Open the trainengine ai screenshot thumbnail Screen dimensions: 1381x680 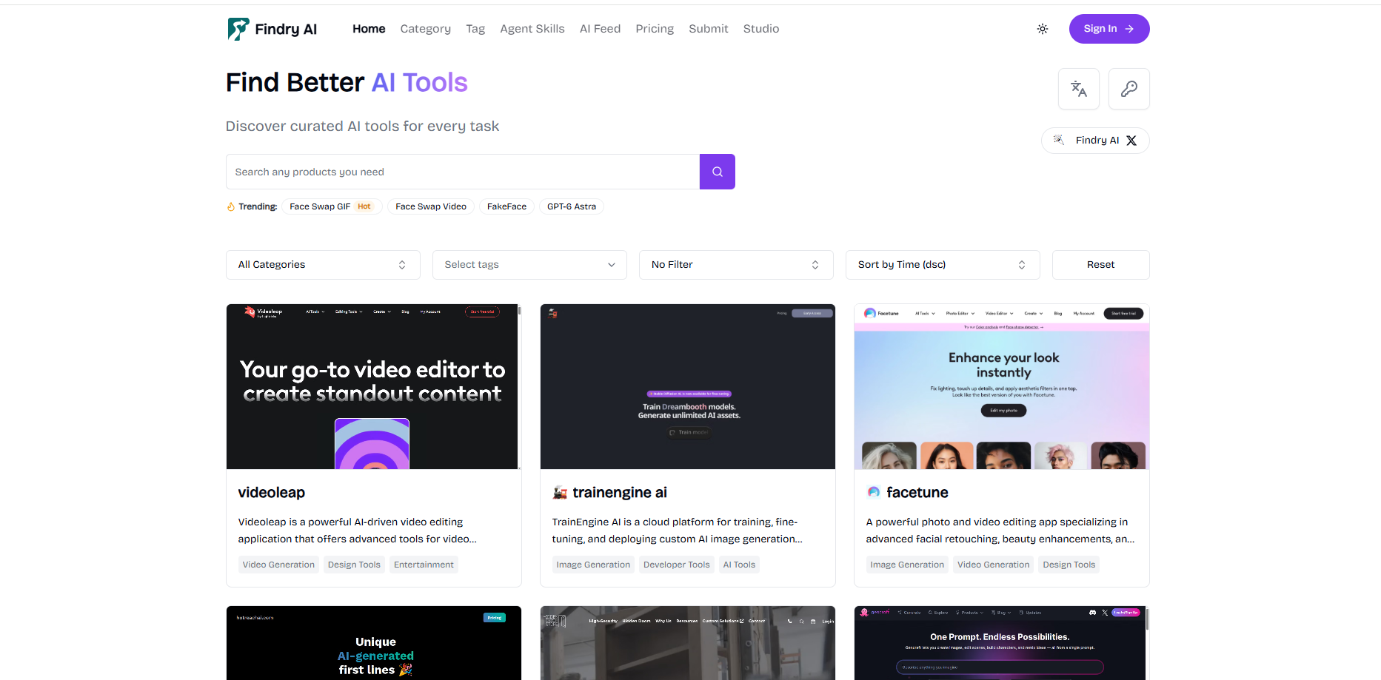[688, 386]
